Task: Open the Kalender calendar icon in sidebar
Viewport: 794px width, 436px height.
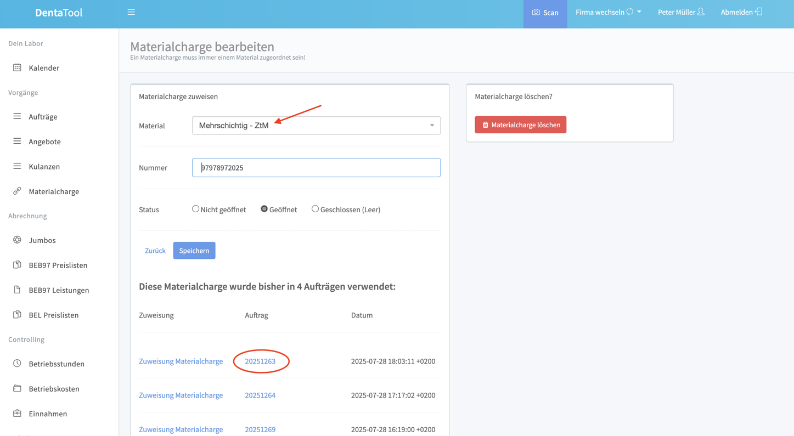Action: point(17,67)
